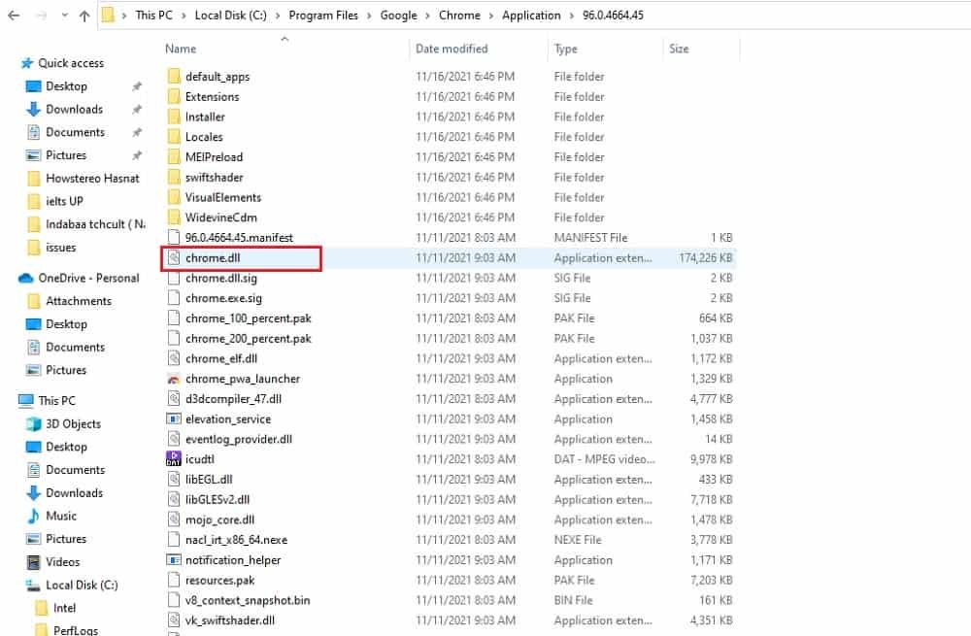The height and width of the screenshot is (636, 971).
Task: Sort files by Name column header
Action: [181, 49]
